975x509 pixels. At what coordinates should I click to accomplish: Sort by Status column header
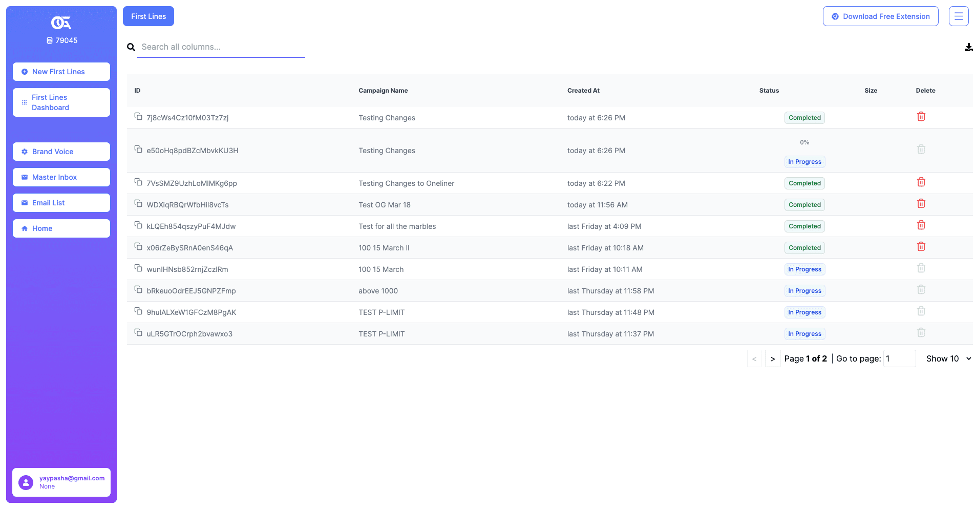(x=769, y=91)
